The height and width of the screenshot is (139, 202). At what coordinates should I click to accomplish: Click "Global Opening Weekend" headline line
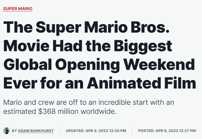point(99,64)
